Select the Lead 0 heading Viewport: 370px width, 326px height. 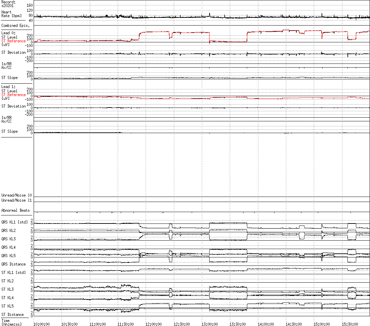(x=8, y=33)
